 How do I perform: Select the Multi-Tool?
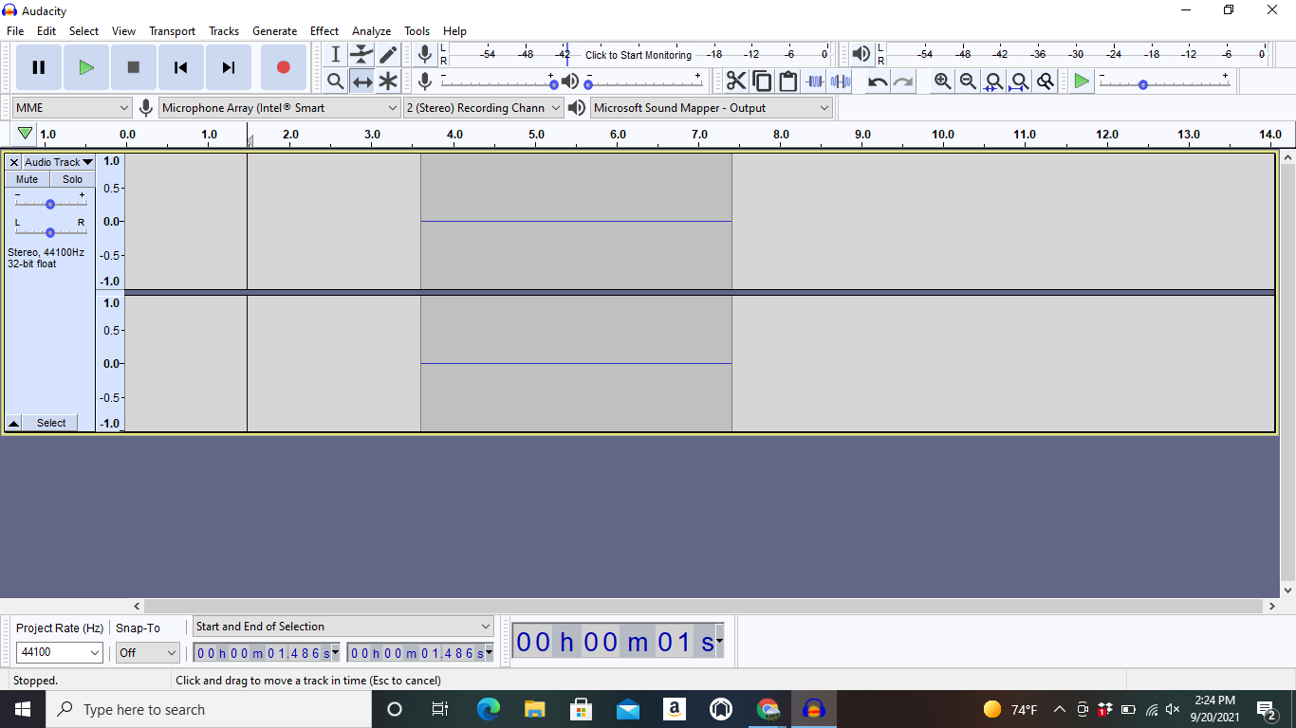coord(387,81)
